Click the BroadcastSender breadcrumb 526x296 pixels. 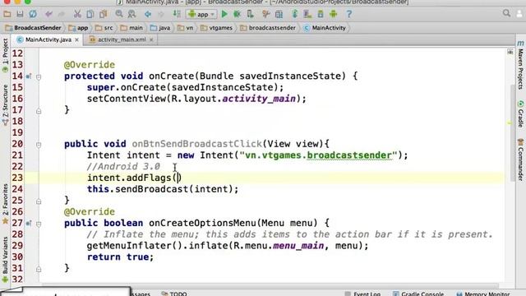pos(33,28)
